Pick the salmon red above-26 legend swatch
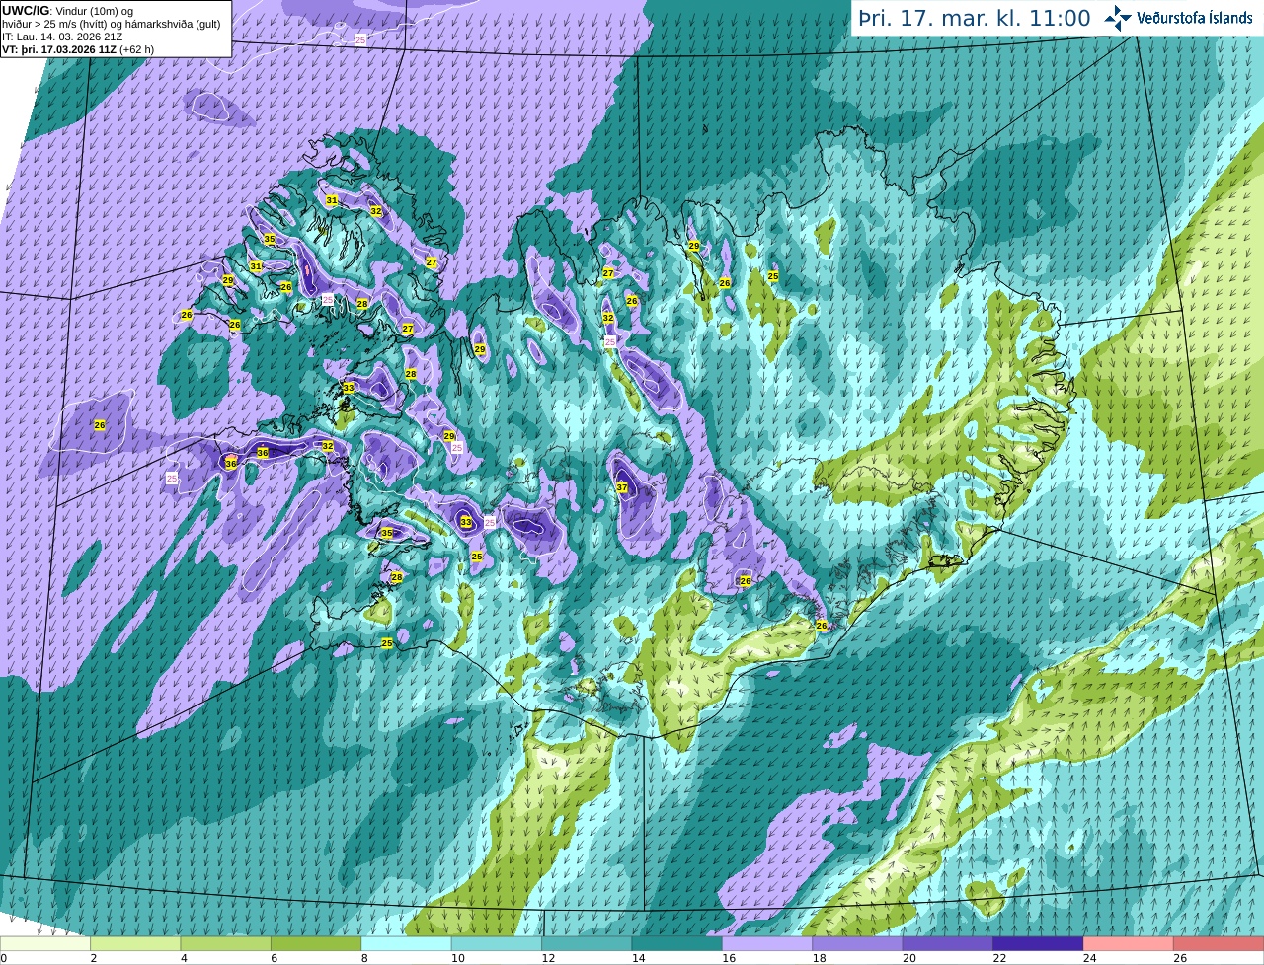 coord(1219,944)
